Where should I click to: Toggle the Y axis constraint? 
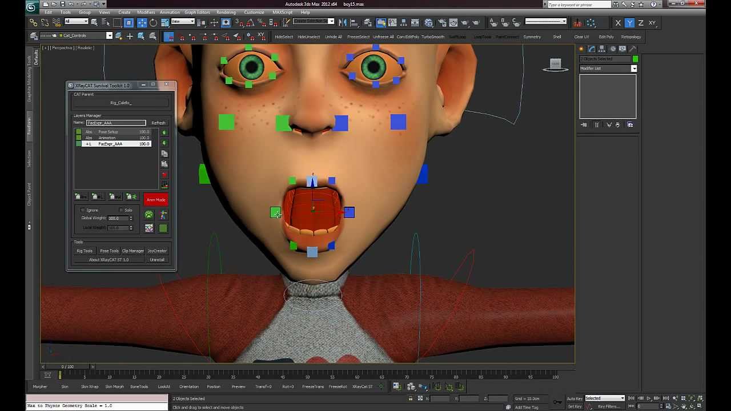click(629, 23)
